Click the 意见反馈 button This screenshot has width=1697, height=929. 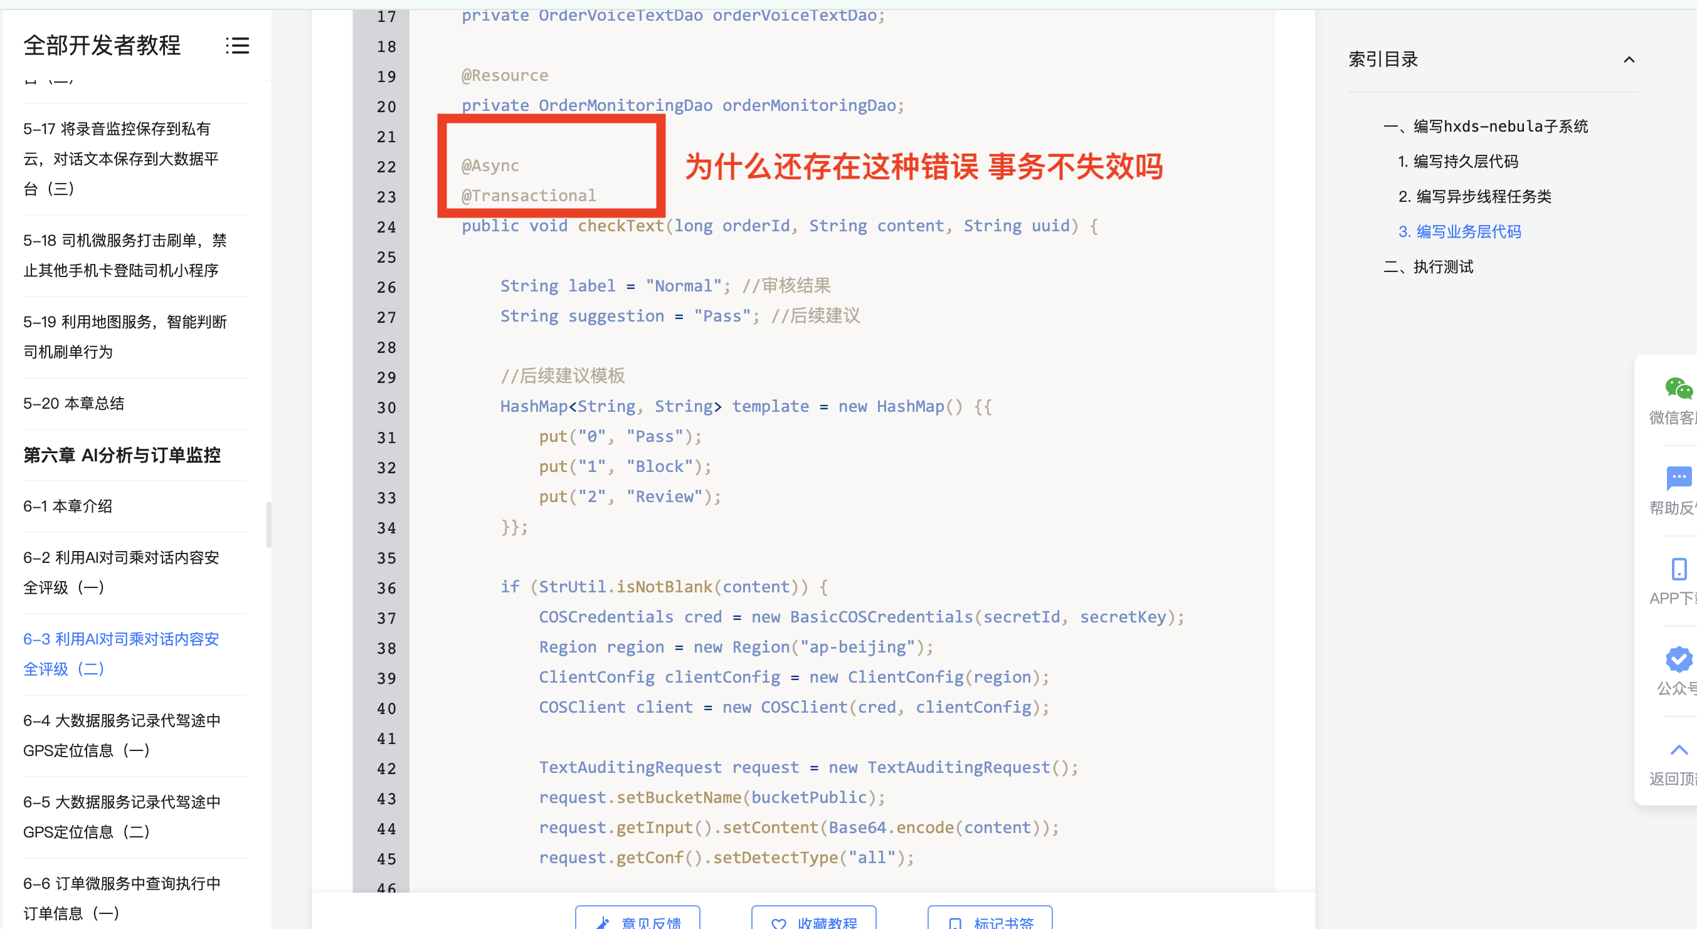point(638,920)
